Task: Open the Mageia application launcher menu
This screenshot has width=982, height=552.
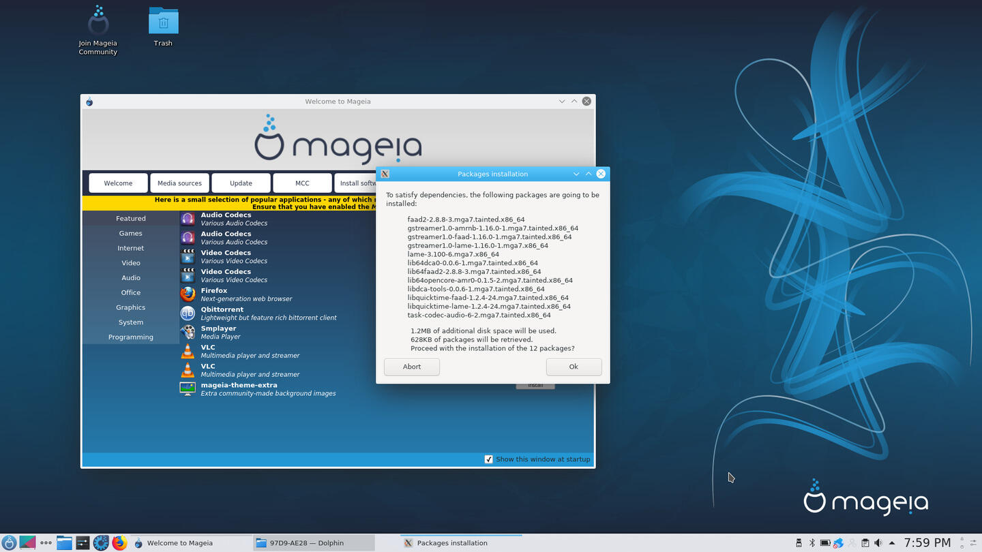Action: pos(9,542)
